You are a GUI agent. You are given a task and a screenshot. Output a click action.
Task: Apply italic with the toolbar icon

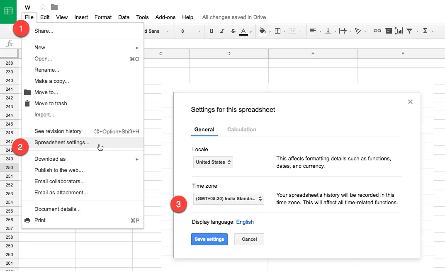(x=222, y=31)
